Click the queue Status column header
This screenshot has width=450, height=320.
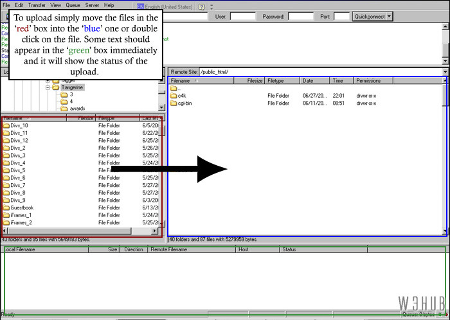pos(323,249)
